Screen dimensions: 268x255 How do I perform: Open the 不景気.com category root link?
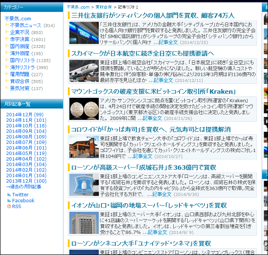pyautogui.click(x=18, y=19)
